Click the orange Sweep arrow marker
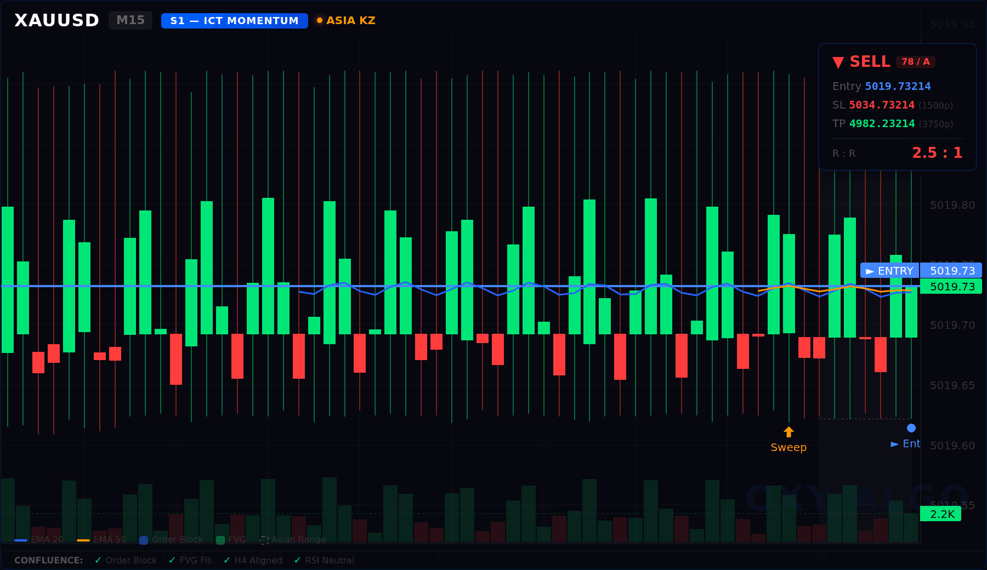Image resolution: width=987 pixels, height=570 pixels. click(x=789, y=432)
